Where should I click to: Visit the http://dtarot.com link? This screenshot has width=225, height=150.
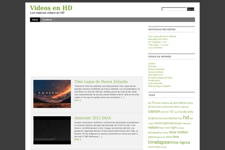tap(155, 75)
